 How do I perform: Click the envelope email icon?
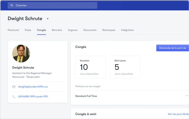click(14, 87)
